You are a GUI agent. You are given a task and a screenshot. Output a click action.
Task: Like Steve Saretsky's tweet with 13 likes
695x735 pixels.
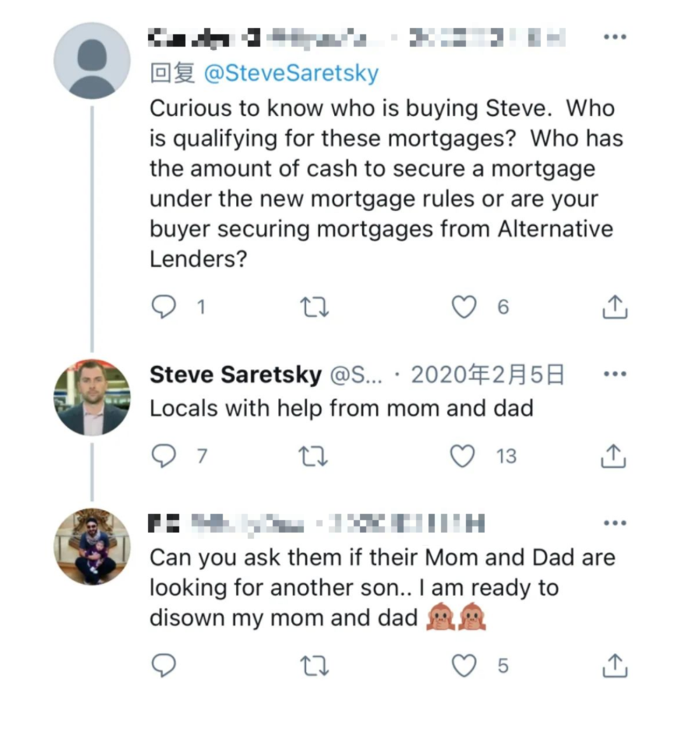click(462, 456)
